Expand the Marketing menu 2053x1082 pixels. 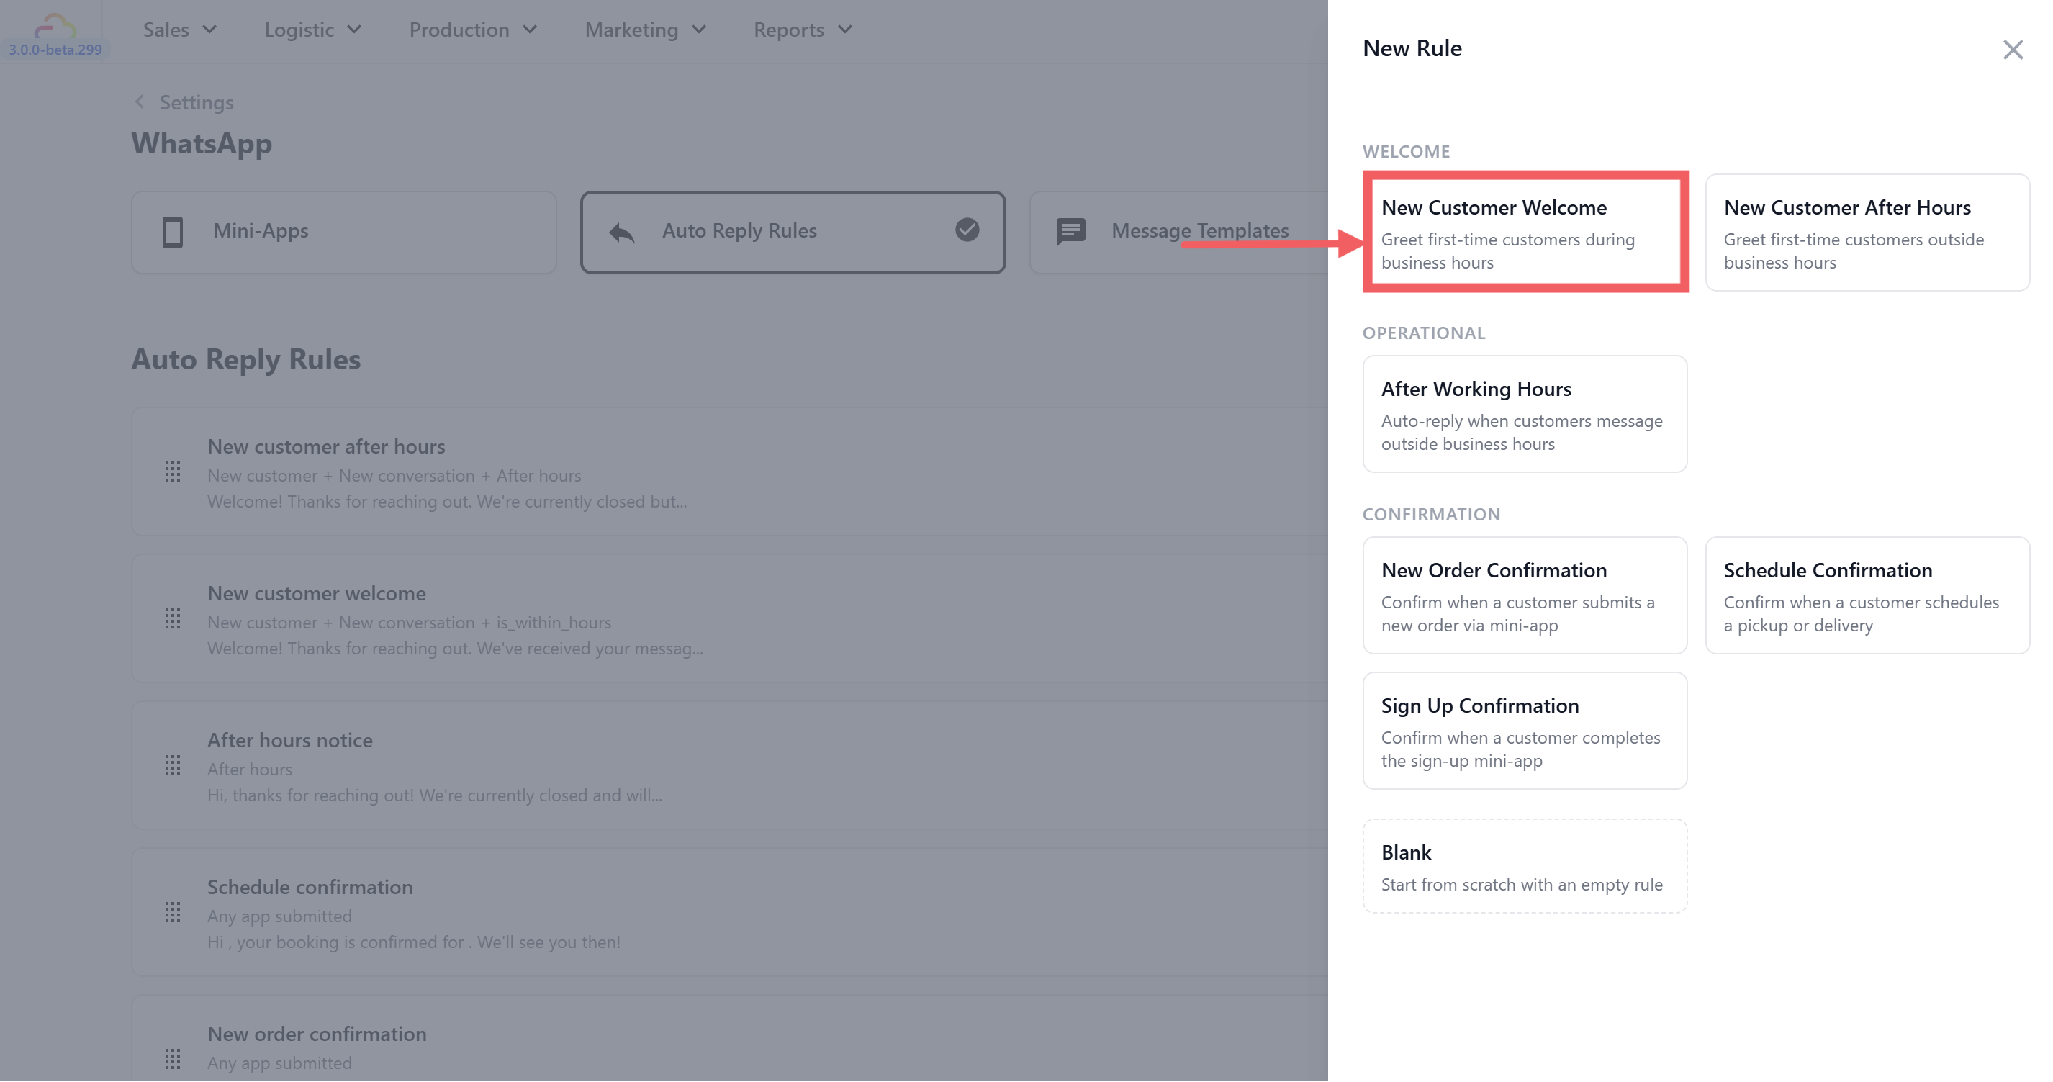point(646,30)
